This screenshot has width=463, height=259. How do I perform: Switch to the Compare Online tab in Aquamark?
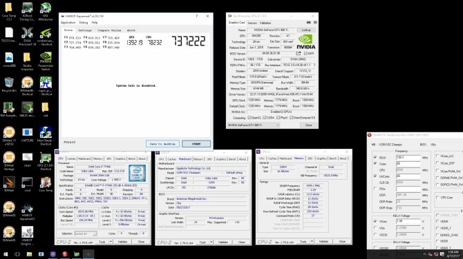point(109,30)
